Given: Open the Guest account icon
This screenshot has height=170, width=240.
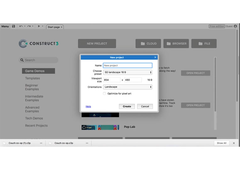Looking at the screenshot, I should tap(235, 26).
